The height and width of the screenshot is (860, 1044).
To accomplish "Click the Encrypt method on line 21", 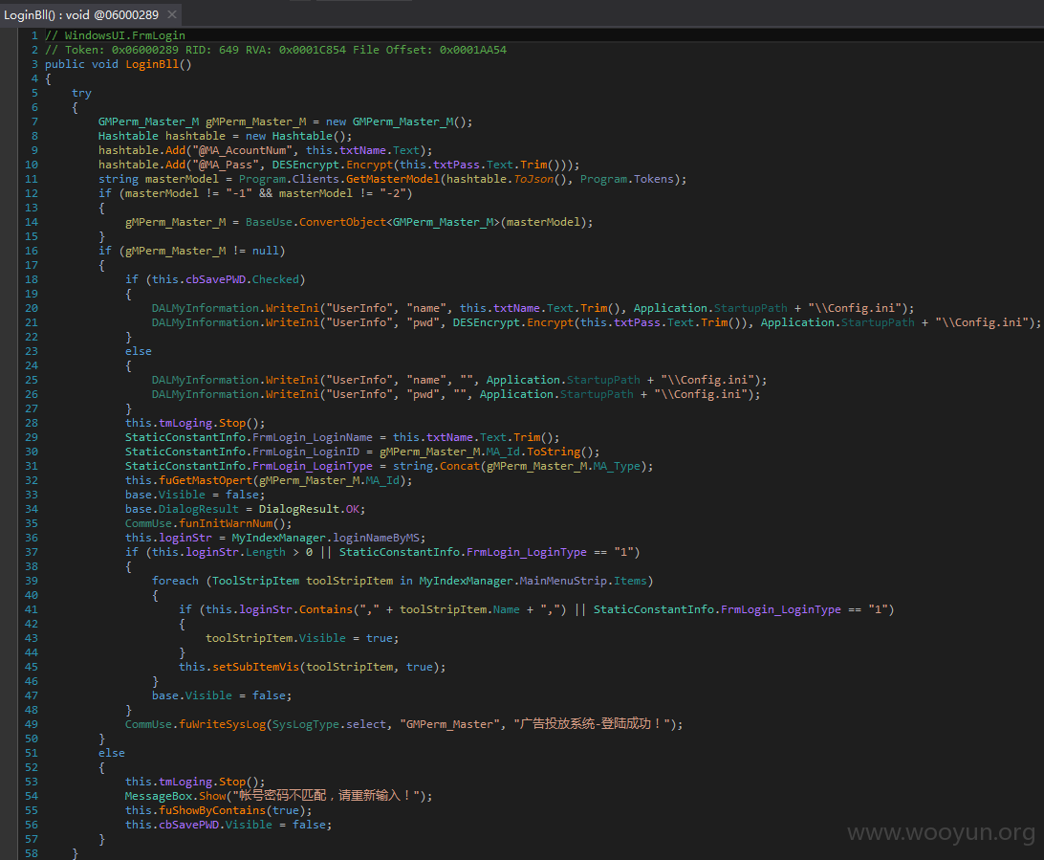I will [x=550, y=322].
